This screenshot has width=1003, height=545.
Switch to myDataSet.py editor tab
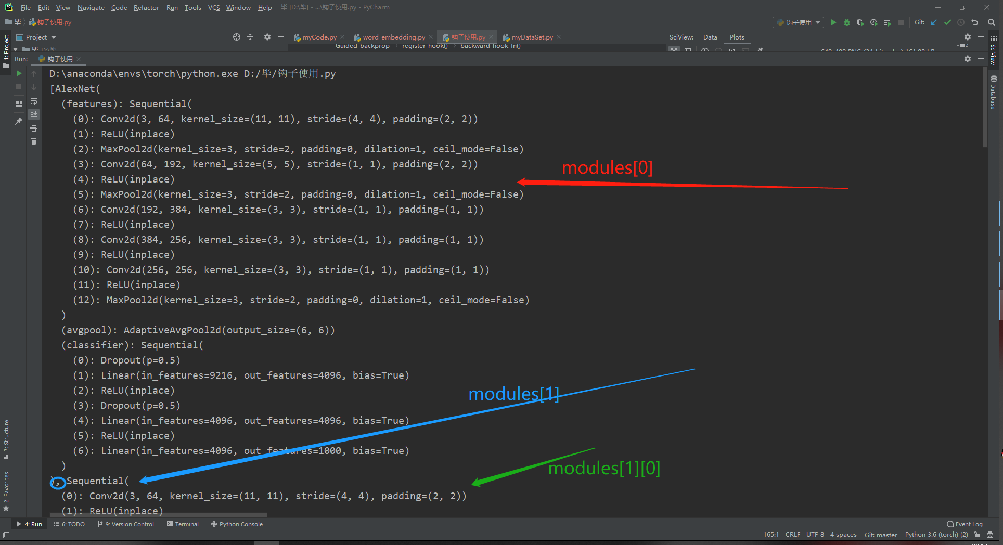click(532, 37)
